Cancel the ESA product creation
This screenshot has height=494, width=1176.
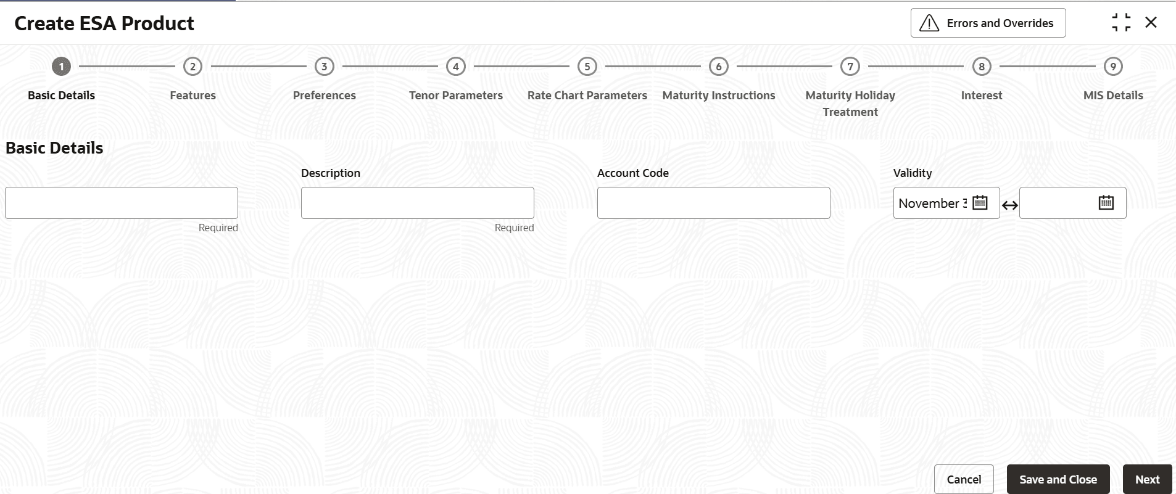pyautogui.click(x=964, y=479)
